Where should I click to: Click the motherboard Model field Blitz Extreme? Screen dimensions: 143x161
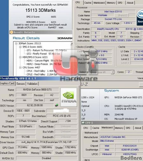(119, 141)
